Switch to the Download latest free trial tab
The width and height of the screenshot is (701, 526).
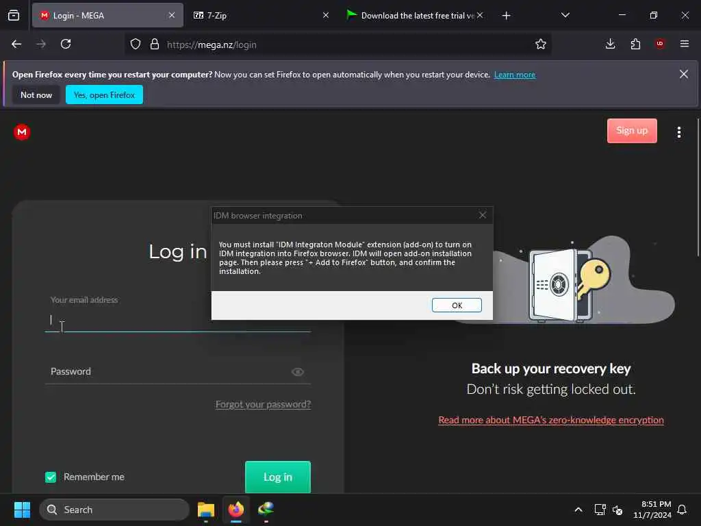coord(413,16)
